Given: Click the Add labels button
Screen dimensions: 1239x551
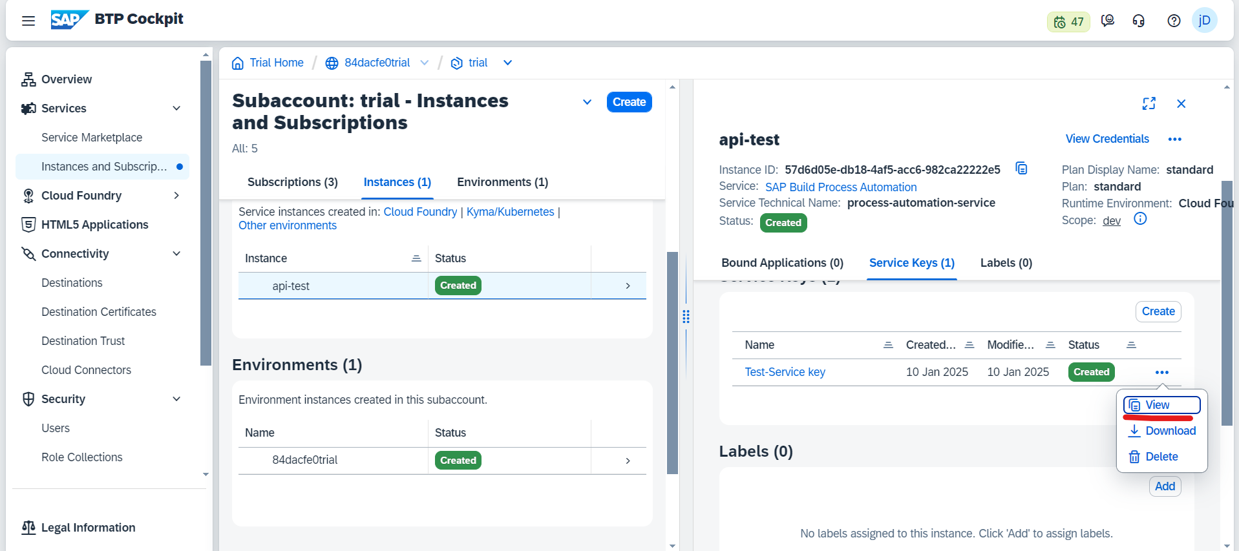Looking at the screenshot, I should 1165,486.
